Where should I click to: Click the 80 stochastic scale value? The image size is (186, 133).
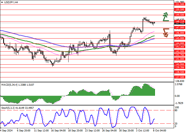pyautogui.click(x=176, y=110)
